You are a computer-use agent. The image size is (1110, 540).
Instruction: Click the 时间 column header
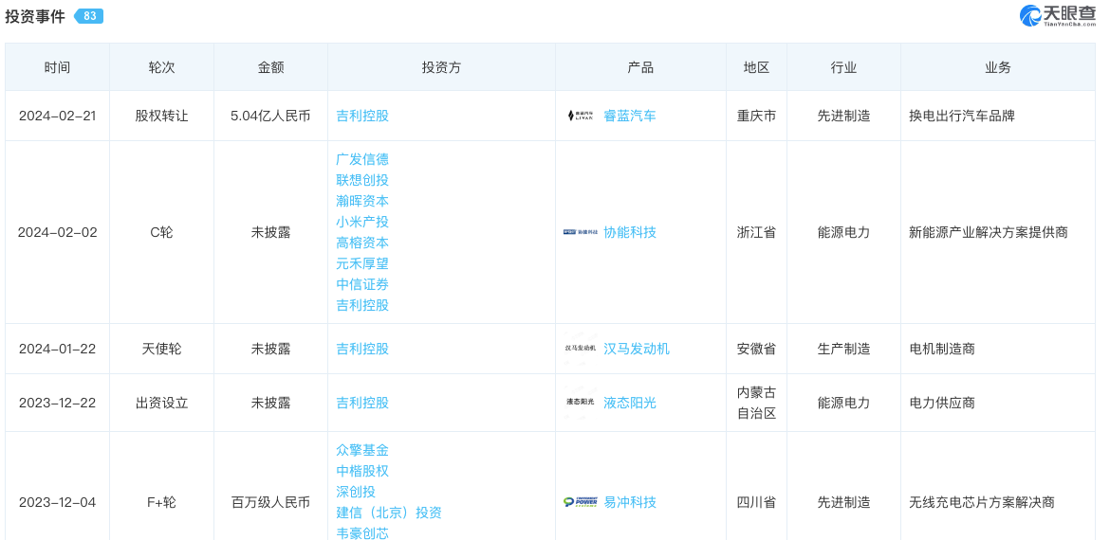click(57, 67)
